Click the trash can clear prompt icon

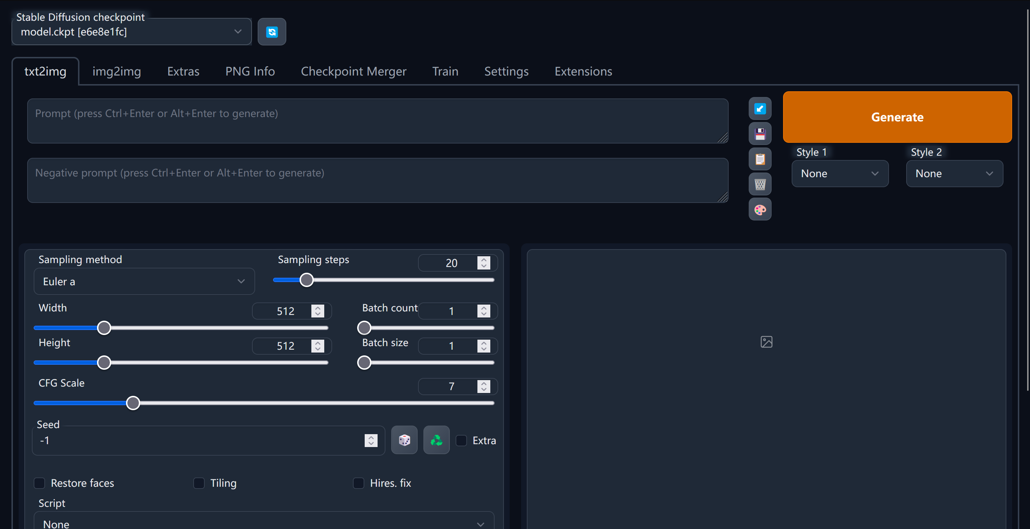(x=760, y=184)
